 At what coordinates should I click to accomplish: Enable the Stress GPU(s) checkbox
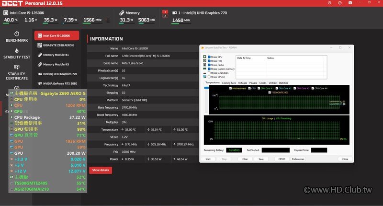click(x=209, y=77)
